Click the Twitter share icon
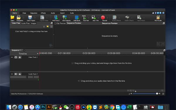Image resolution: width=176 pixels, height=110 pixels. click(x=158, y=13)
